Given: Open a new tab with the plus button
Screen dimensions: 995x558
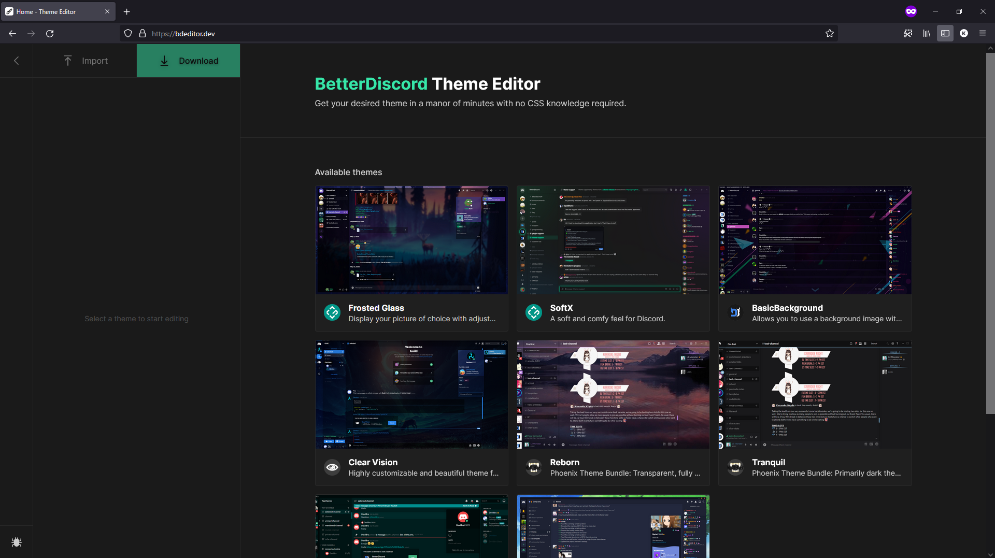Looking at the screenshot, I should (x=127, y=11).
